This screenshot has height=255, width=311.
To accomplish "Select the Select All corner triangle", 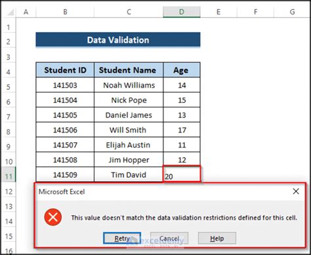I will (x=10, y=12).
